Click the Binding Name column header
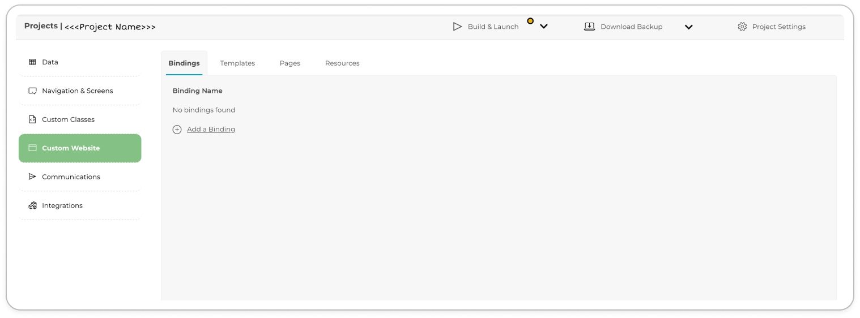This screenshot has height=318, width=860. point(197,91)
